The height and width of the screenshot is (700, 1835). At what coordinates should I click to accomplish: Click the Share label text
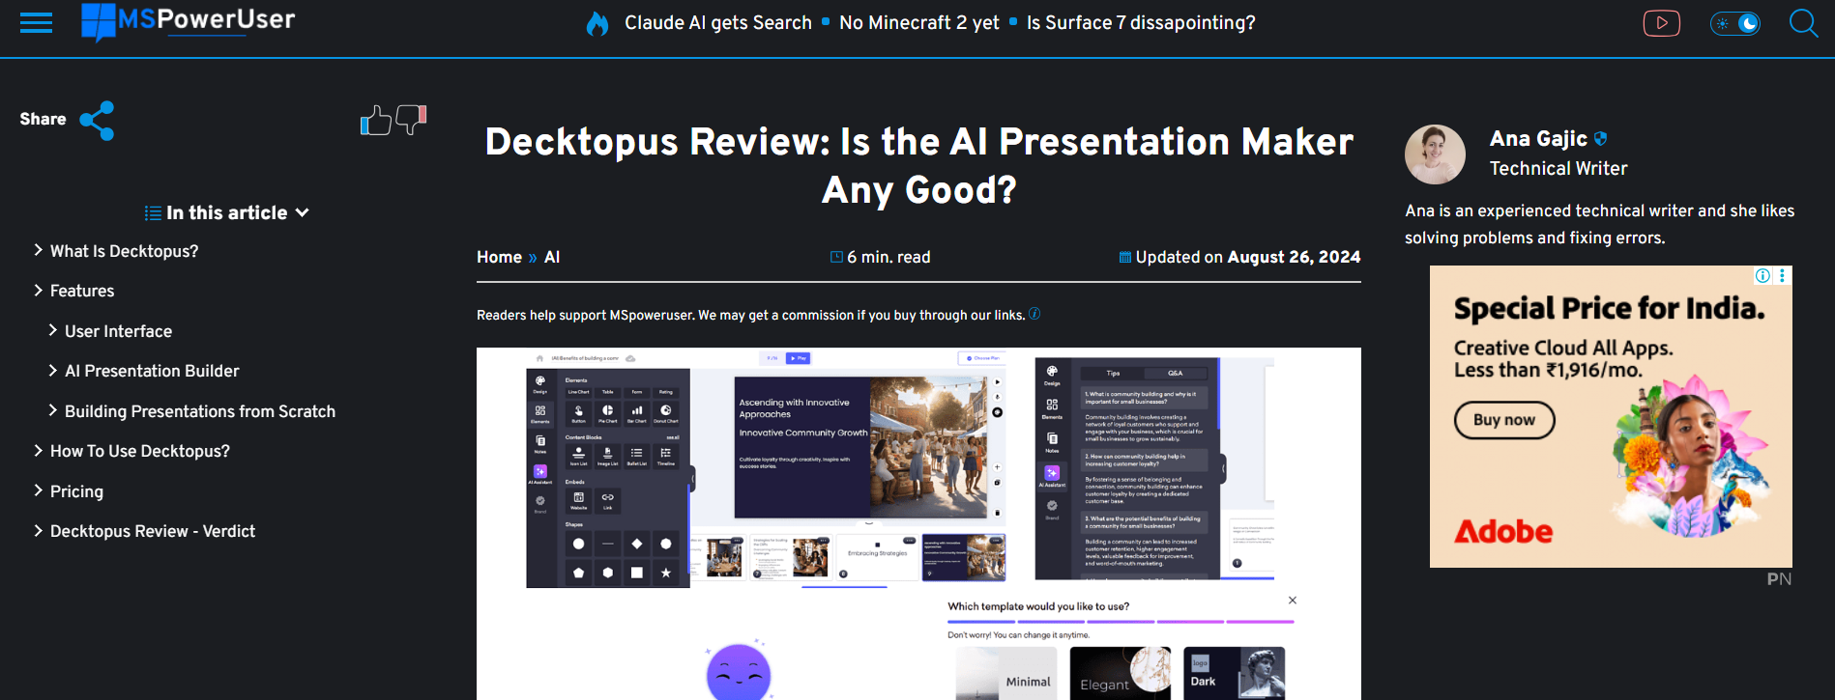point(44,120)
